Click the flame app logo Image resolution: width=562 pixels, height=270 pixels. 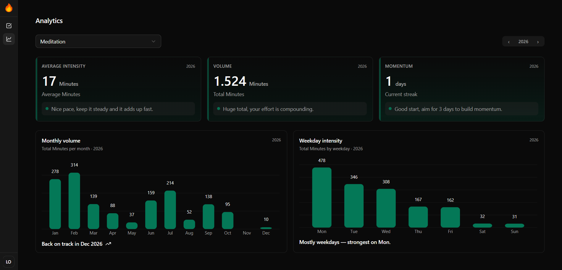[9, 8]
